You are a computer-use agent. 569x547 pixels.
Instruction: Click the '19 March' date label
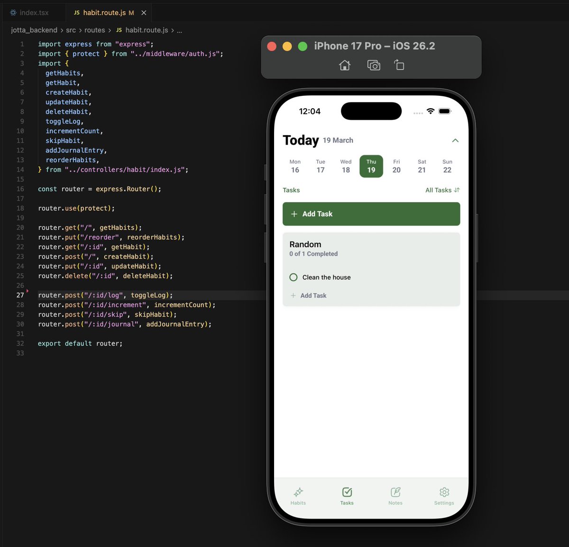338,140
